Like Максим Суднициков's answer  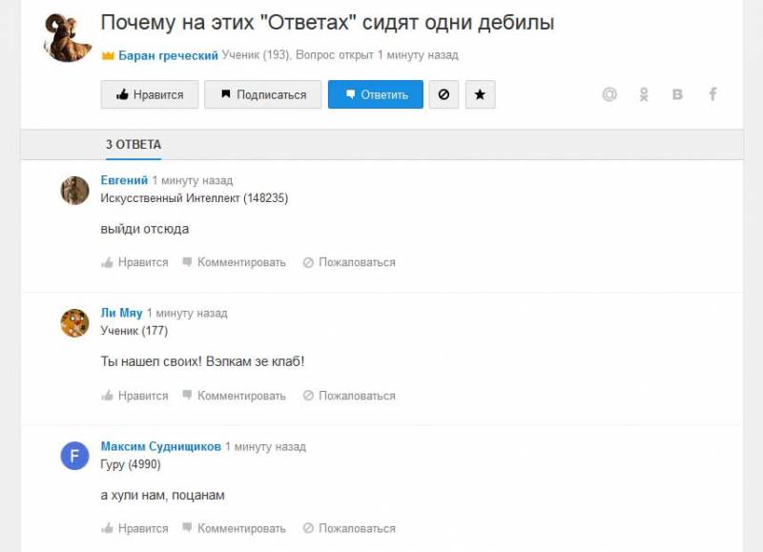pos(134,529)
